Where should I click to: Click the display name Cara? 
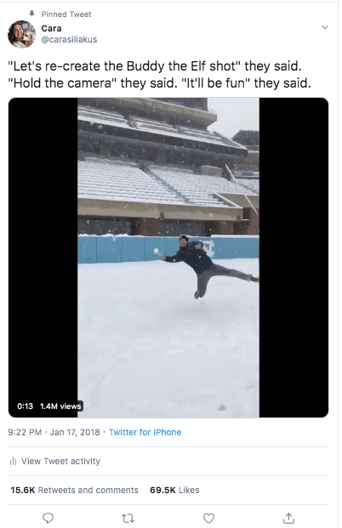click(x=51, y=28)
